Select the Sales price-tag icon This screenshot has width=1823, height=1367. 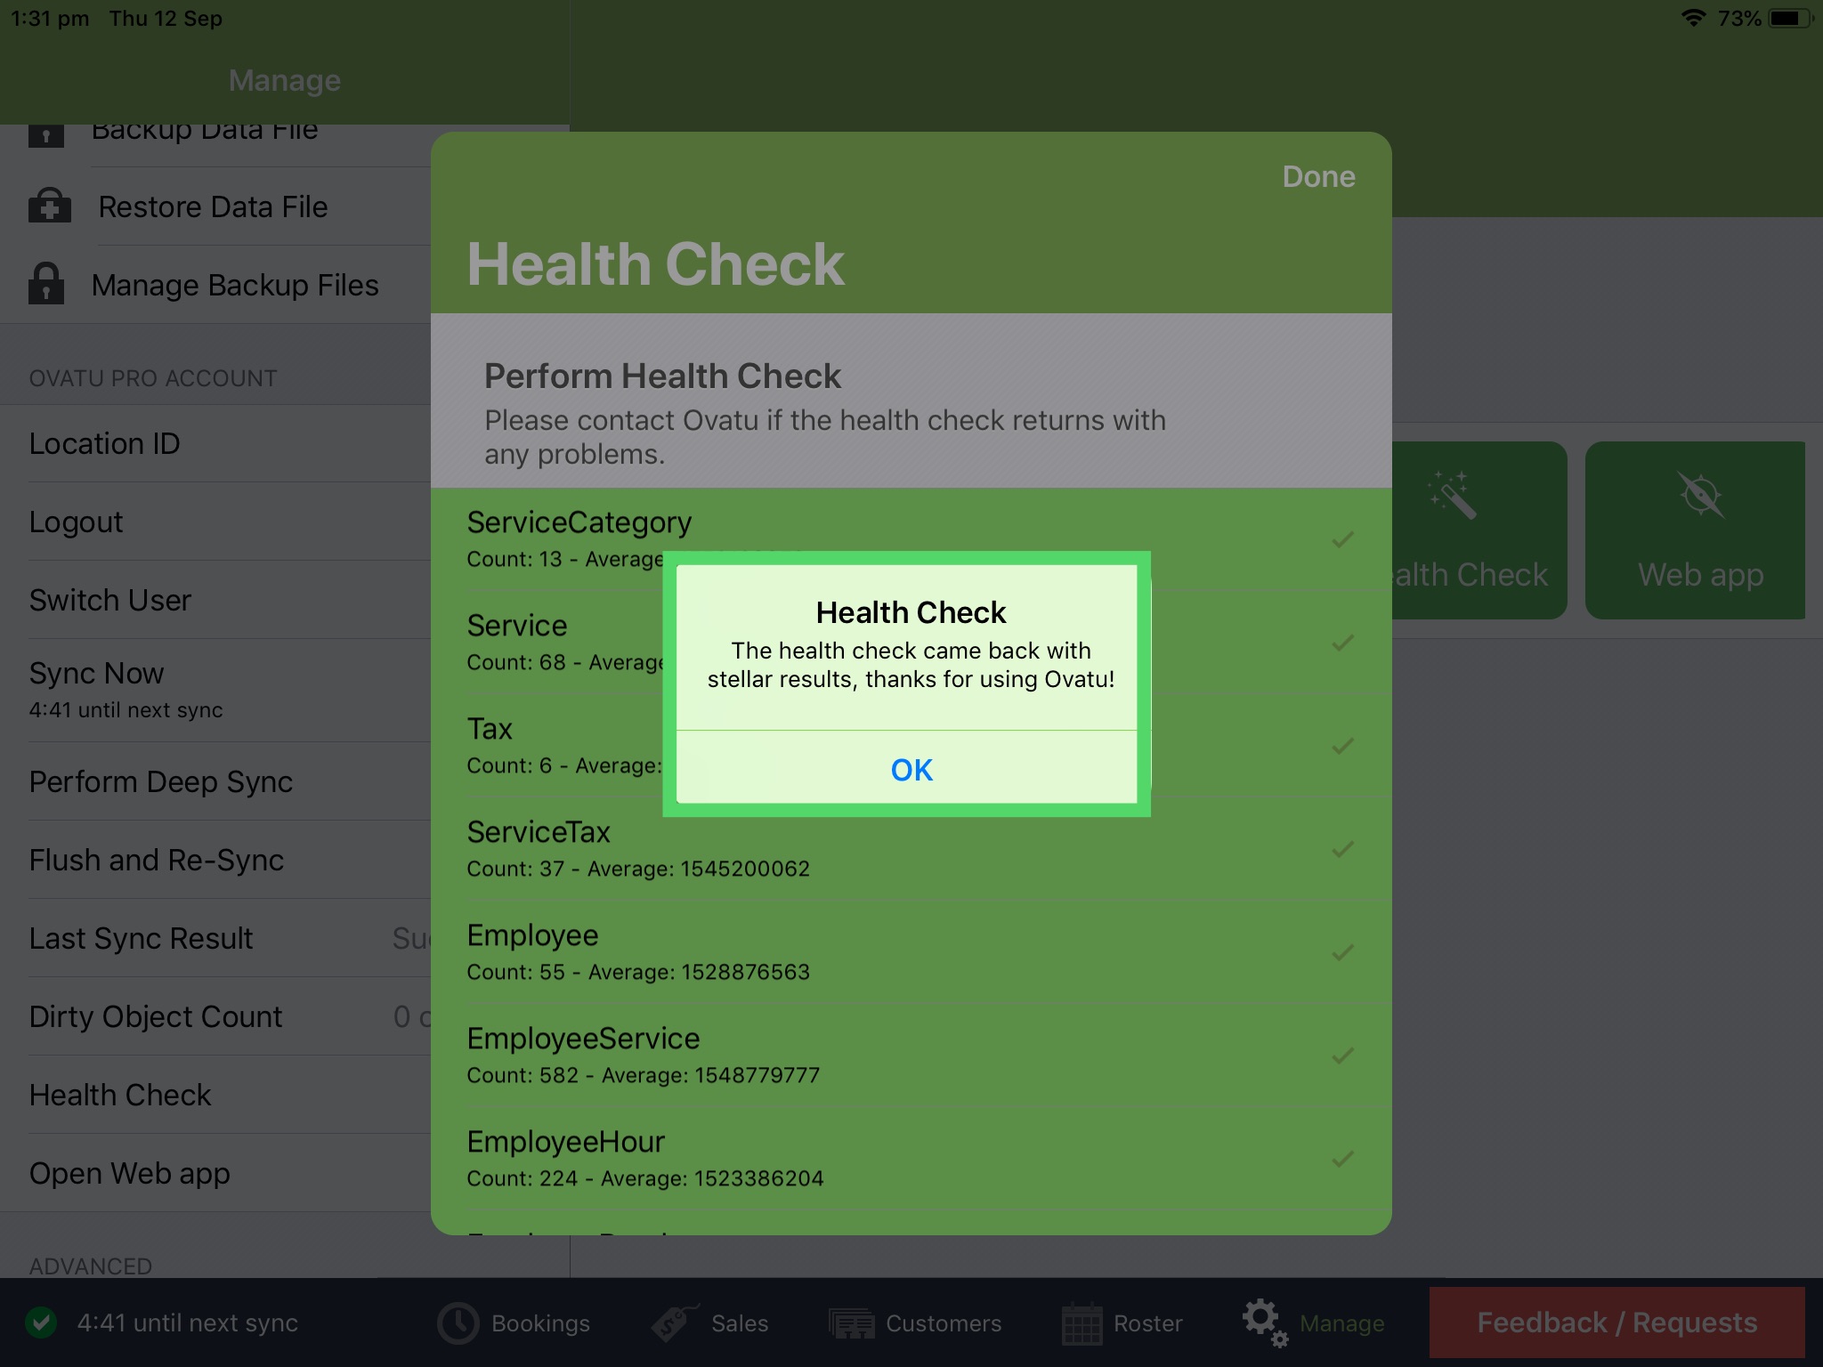(674, 1323)
